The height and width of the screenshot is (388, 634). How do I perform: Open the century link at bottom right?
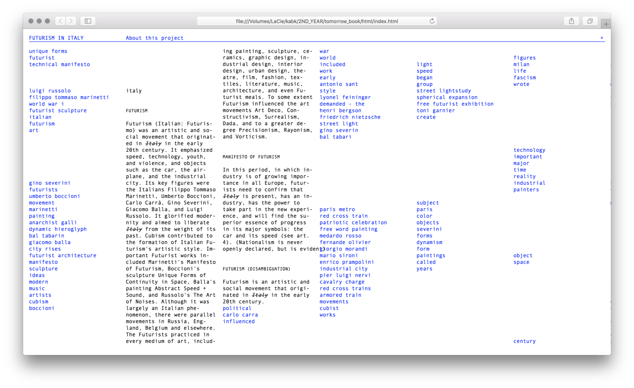[x=524, y=341]
